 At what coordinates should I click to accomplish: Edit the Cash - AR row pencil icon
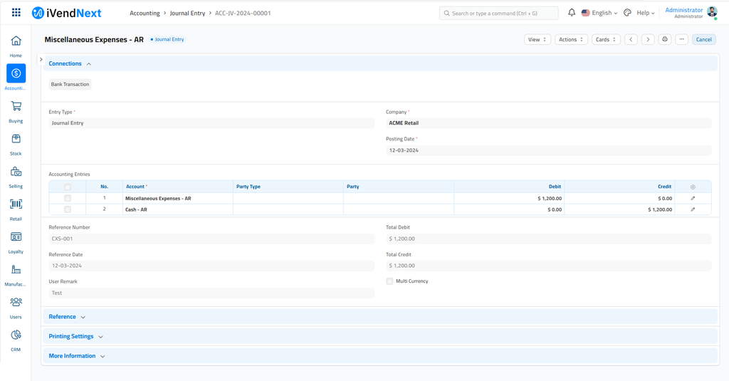click(x=693, y=209)
